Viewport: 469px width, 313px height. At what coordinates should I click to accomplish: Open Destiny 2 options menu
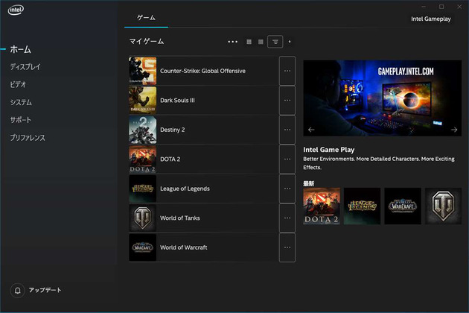[x=287, y=130]
